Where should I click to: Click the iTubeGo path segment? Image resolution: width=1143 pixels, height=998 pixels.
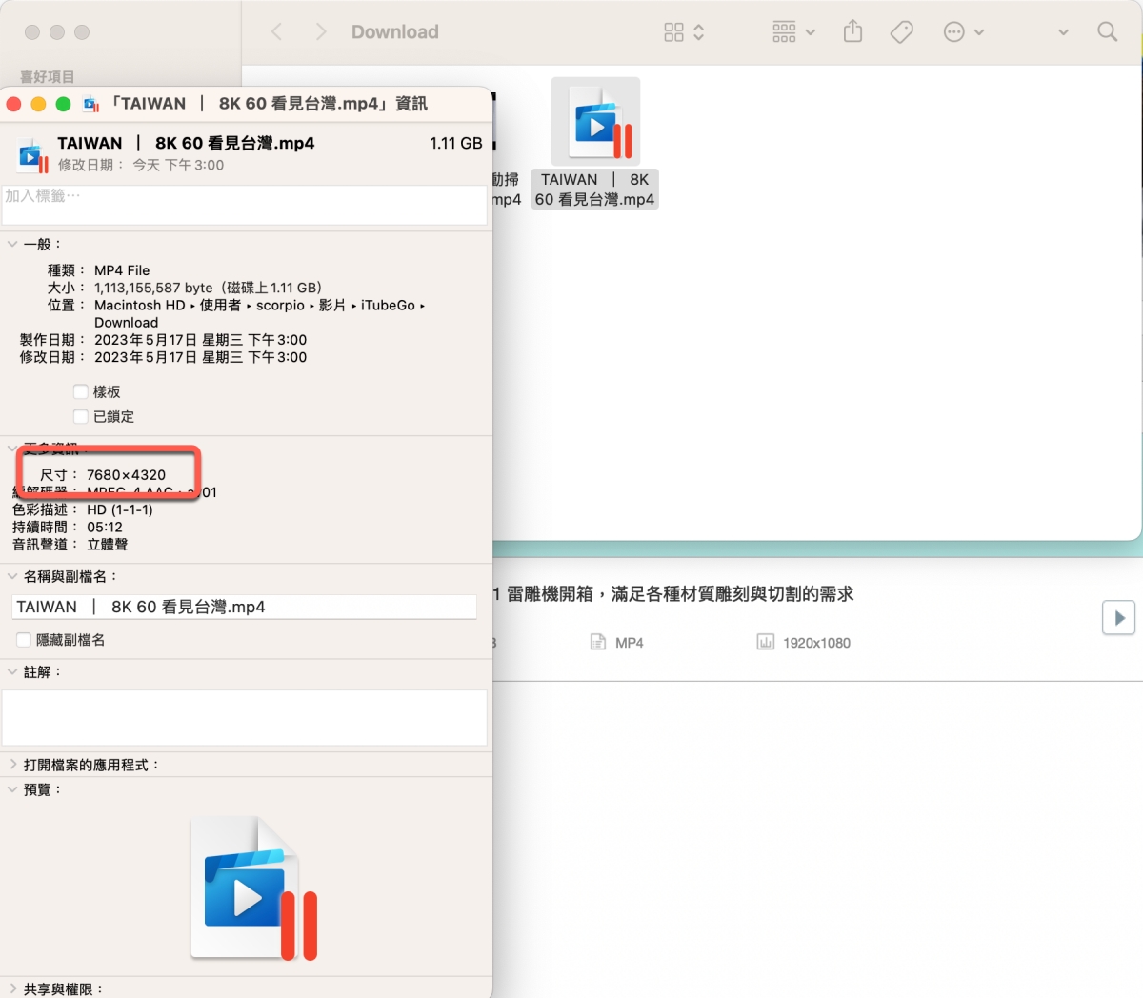(x=388, y=305)
